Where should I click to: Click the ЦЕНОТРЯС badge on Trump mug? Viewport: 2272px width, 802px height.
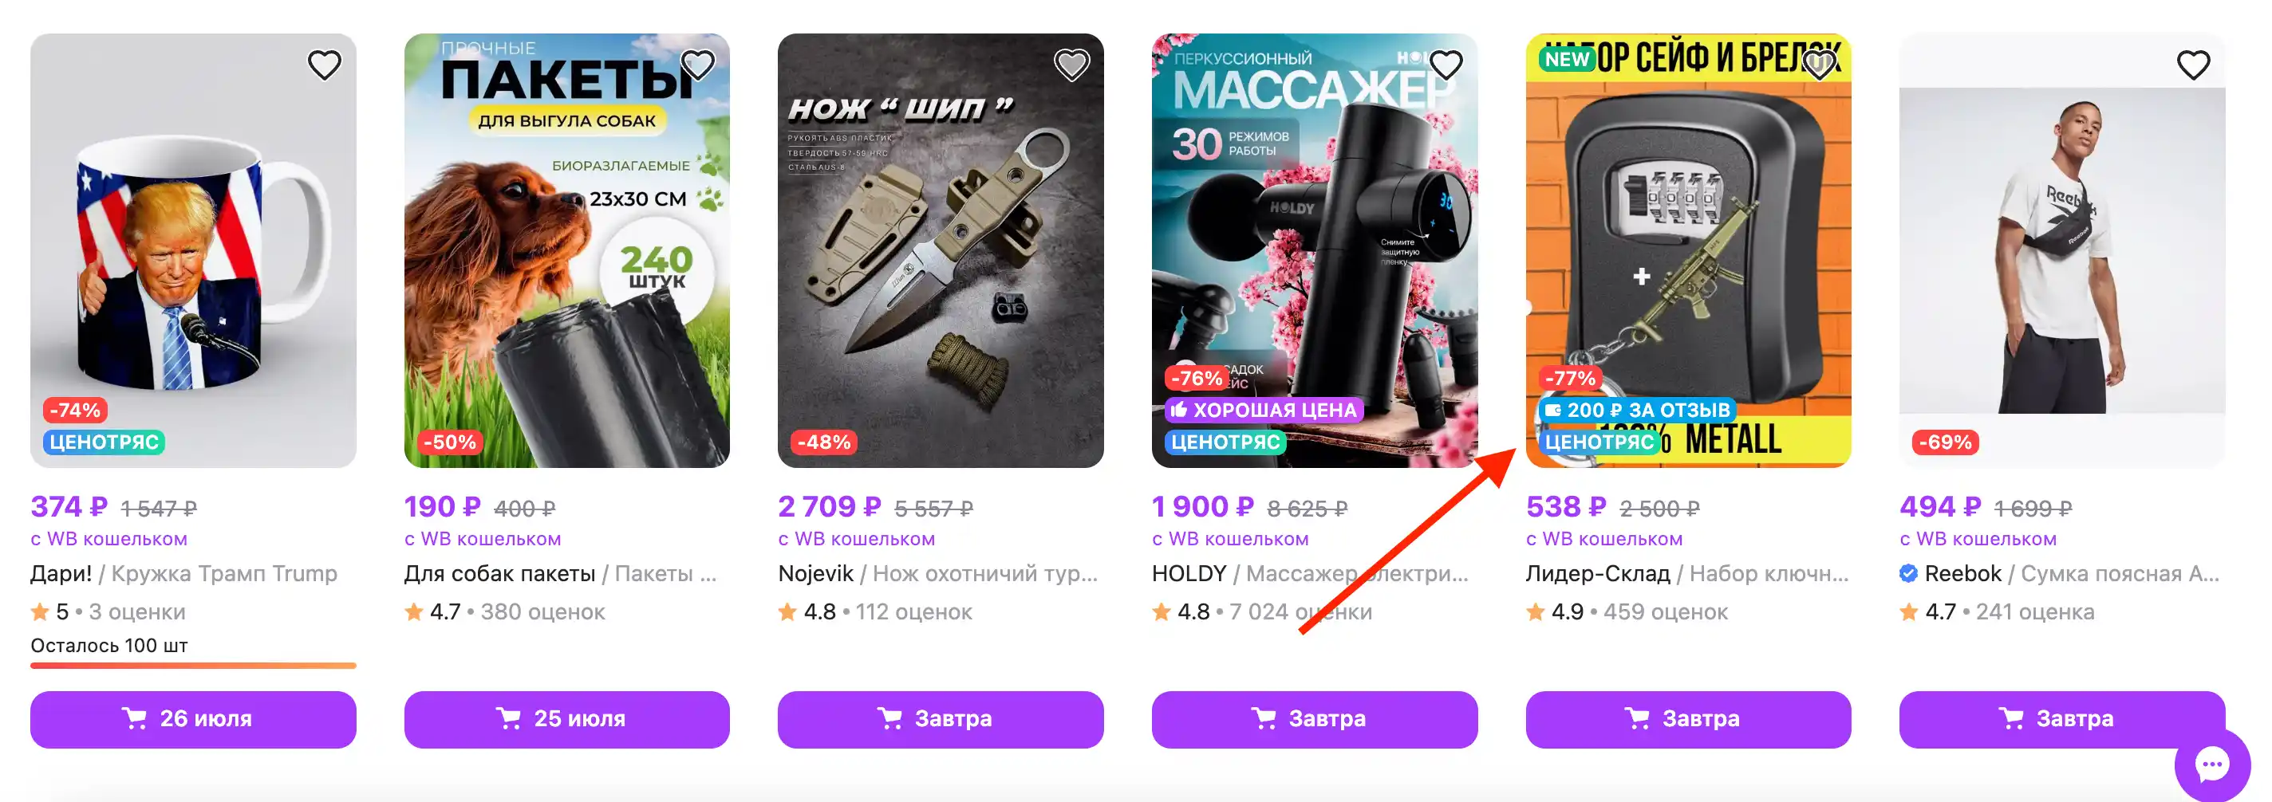click(x=104, y=442)
